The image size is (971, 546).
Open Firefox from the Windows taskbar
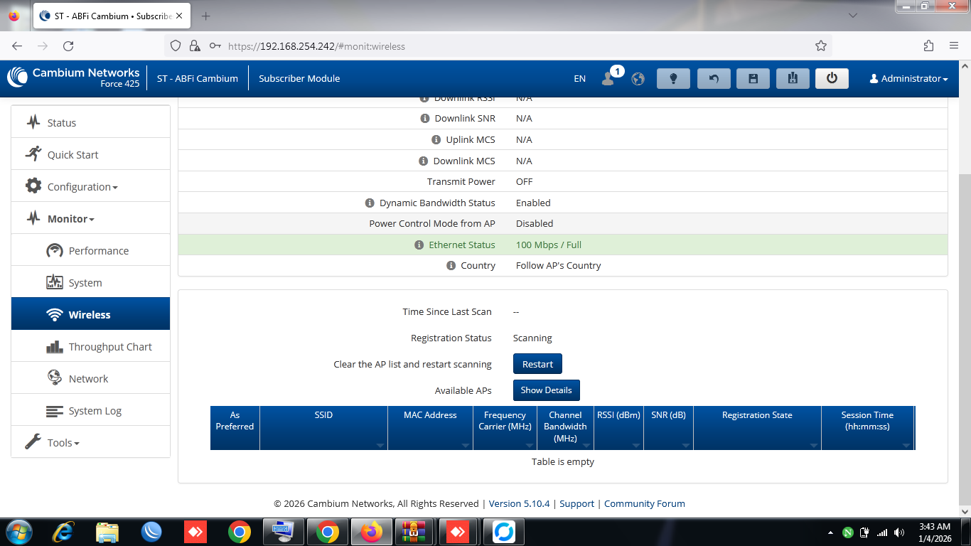point(371,531)
